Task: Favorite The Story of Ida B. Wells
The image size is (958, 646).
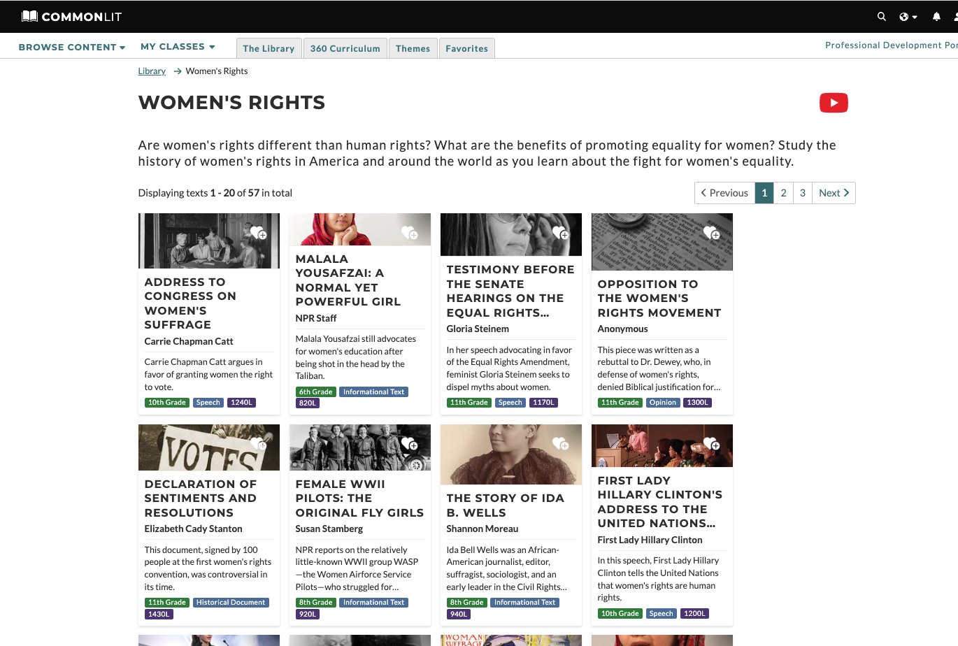Action: (x=561, y=443)
